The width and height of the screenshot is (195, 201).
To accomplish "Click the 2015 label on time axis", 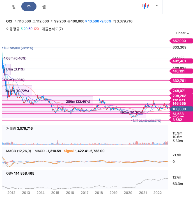I will click(55, 193).
